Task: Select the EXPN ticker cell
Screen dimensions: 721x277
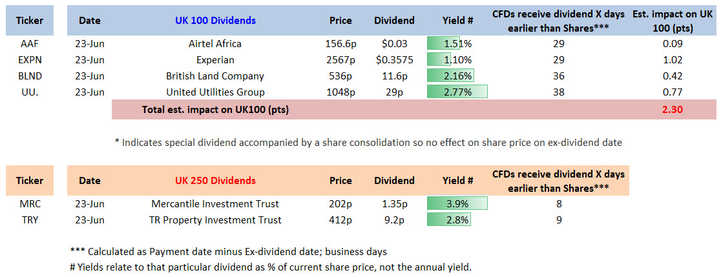Action: point(30,60)
